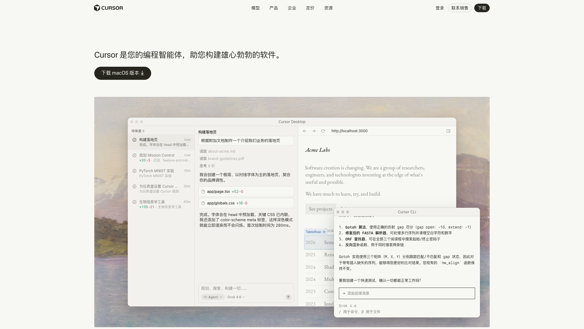584x329 pixels.
Task: Toggle the side panel icon in preview
Action: 448,131
